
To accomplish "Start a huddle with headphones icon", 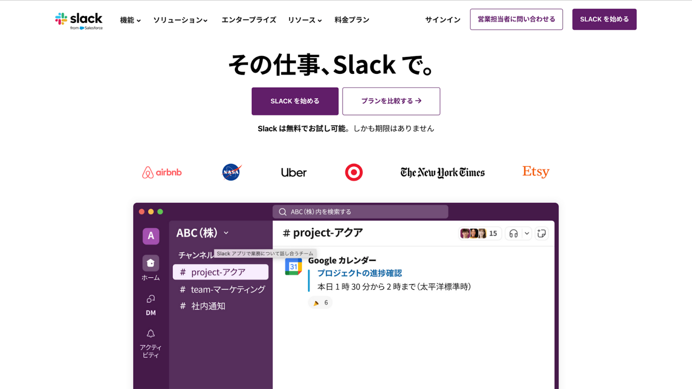I will 513,234.
